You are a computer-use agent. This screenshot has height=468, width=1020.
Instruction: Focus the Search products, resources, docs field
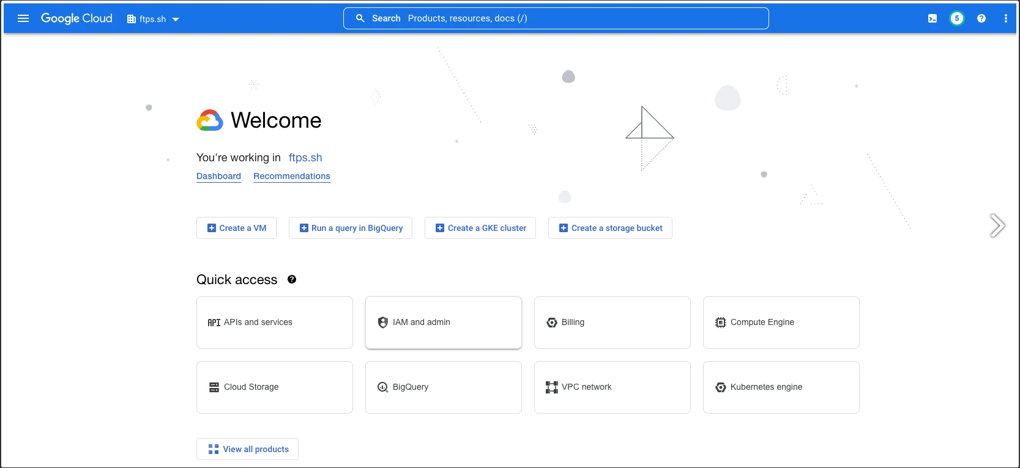pos(556,18)
